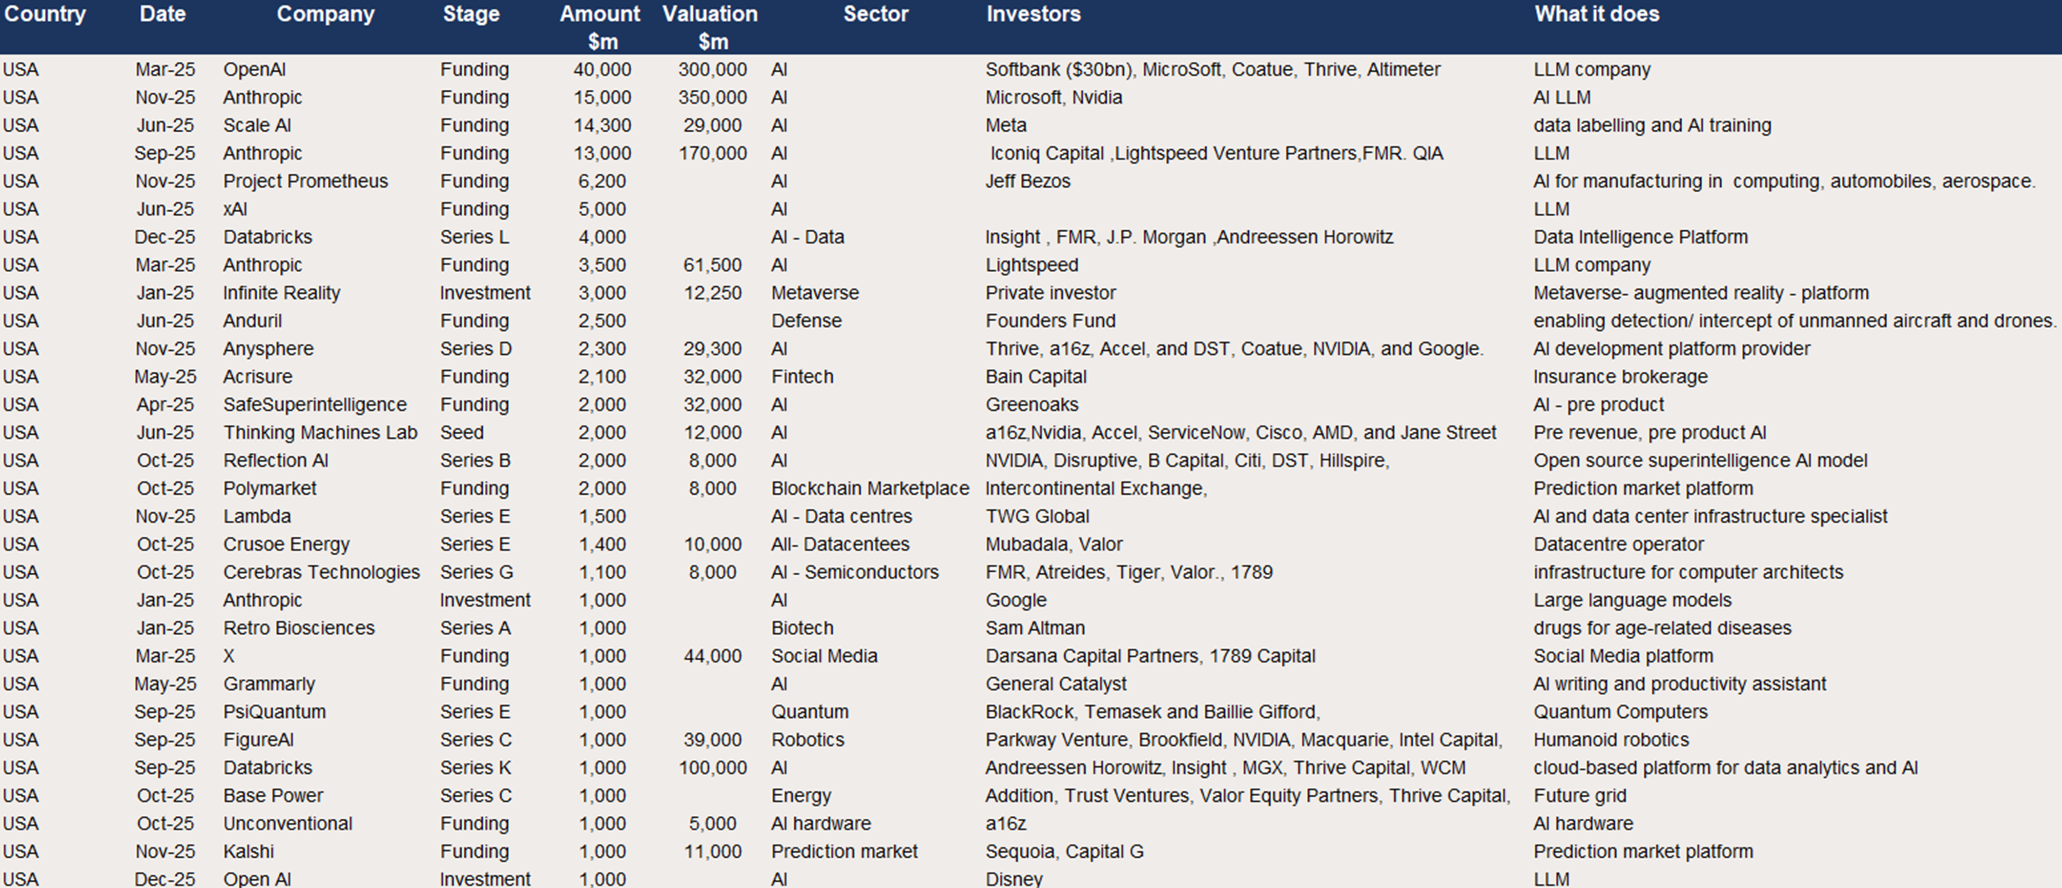Click the Humanoid robotics description cell
Screen dimensions: 2062x888
1611,740
